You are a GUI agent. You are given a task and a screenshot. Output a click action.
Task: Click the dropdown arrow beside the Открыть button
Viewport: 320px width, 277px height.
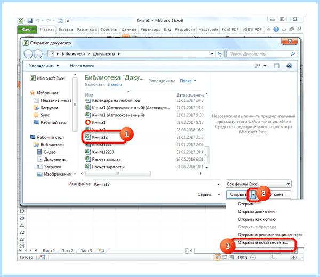253,195
